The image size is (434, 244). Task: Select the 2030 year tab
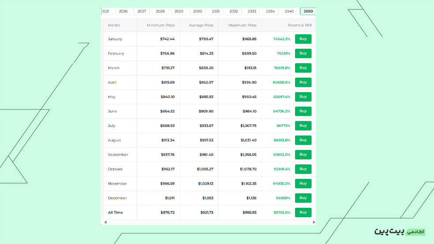[197, 11]
